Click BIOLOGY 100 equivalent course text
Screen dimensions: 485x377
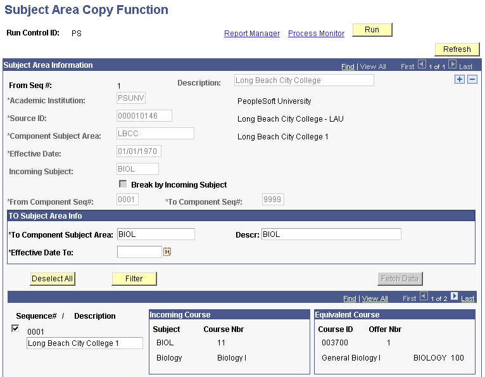439,358
